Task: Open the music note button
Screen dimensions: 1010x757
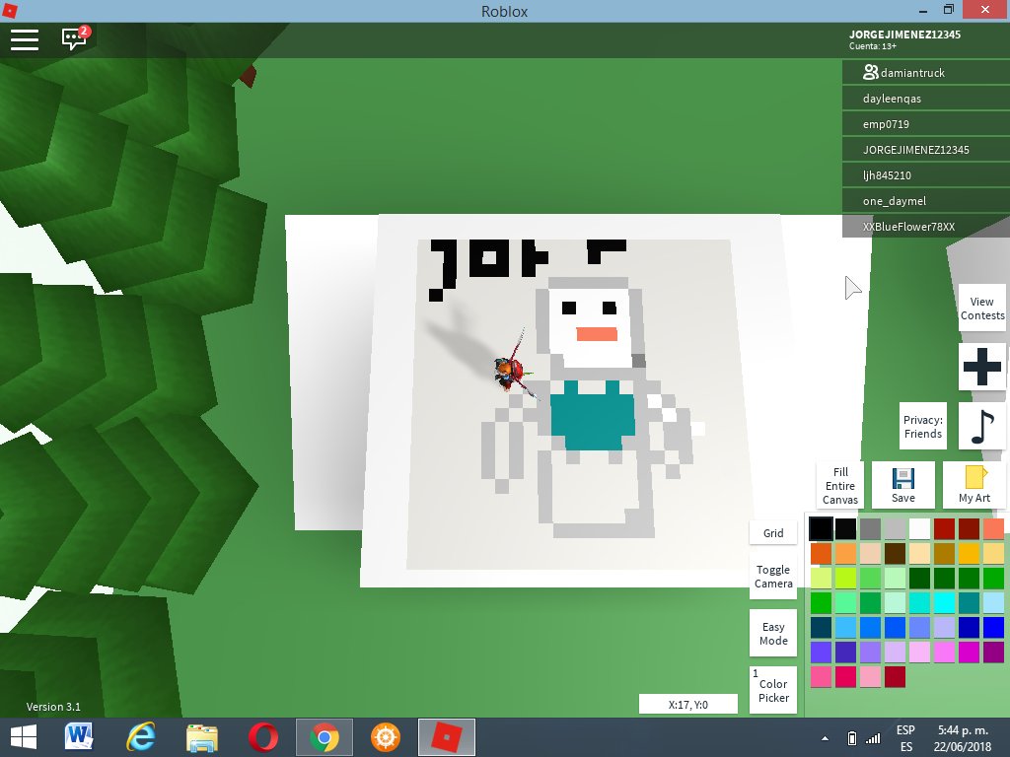Action: 981,426
